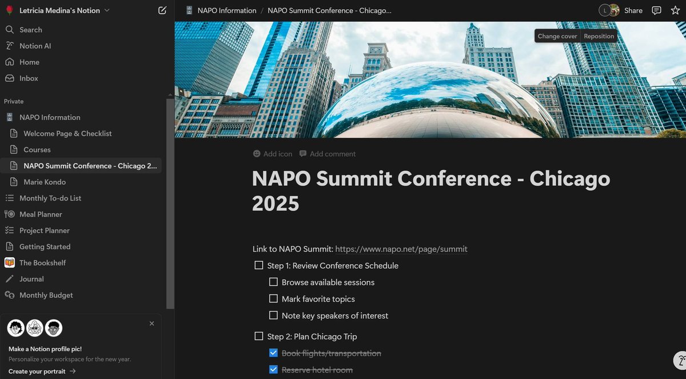
Task: Uncheck Reserve hotel room
Action: tap(273, 369)
